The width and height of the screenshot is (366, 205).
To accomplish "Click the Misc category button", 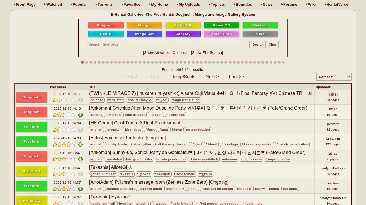I will coord(260,34).
